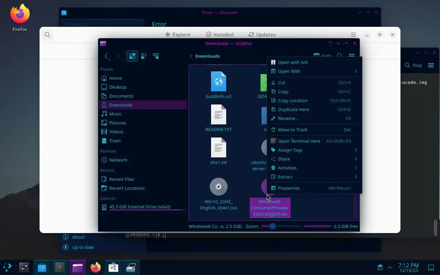Switch to Explore tab
The height and width of the screenshot is (275, 440).
pos(178,34)
